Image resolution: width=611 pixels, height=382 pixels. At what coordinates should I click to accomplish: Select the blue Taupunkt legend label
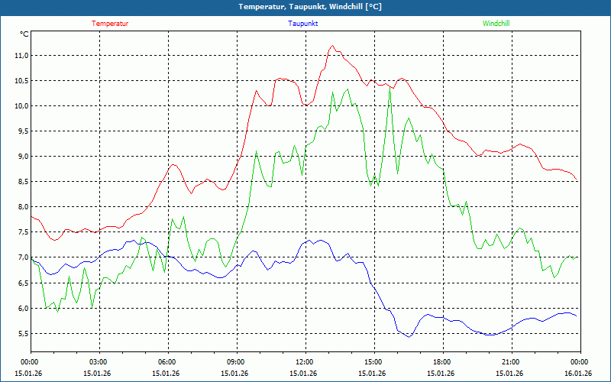click(303, 24)
